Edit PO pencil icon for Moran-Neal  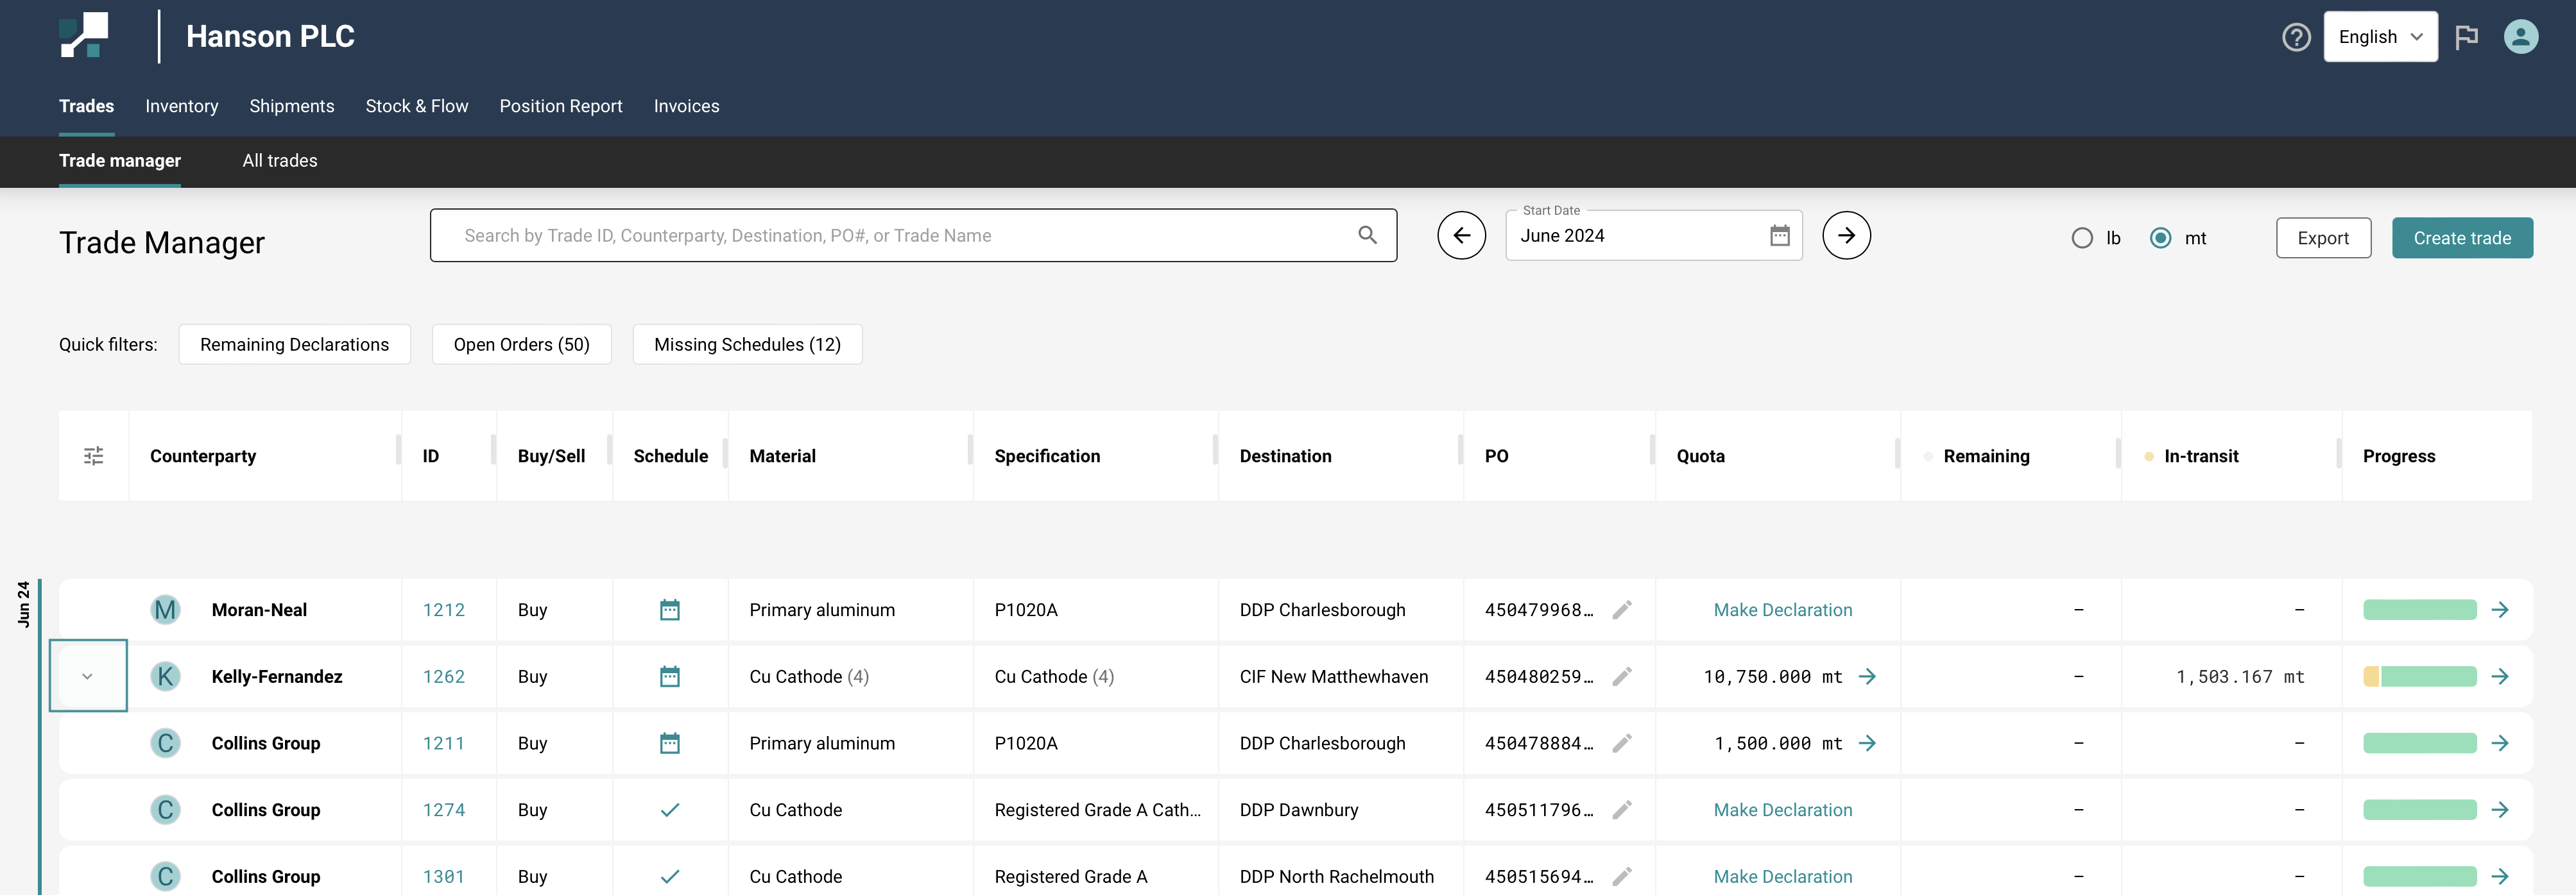pyautogui.click(x=1622, y=609)
